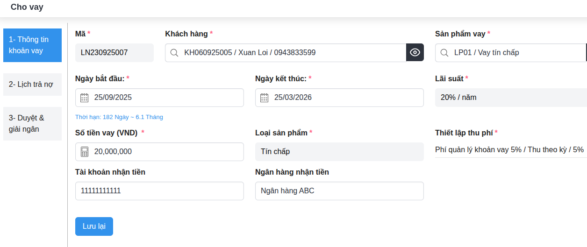Go to Duyệt & giải ngân tab
Viewport: 587px width, 247px height.
pyautogui.click(x=32, y=124)
